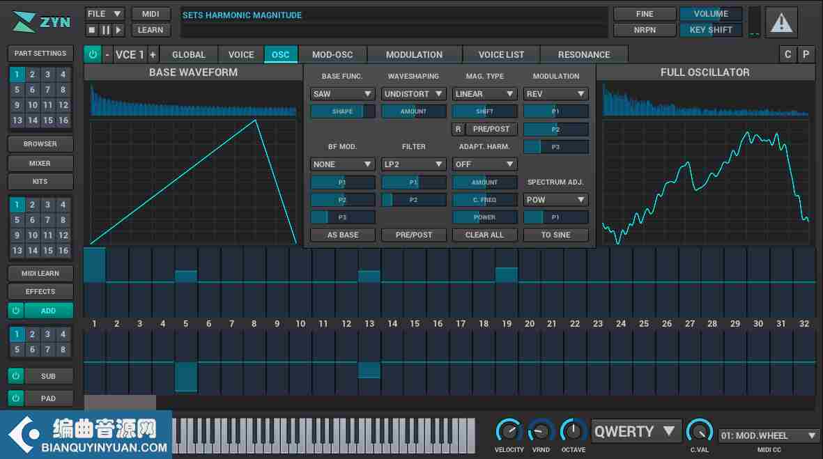Viewport: 823px width, 459px height.
Task: Adjust the magnitude SHIFT slider
Action: [x=484, y=111]
